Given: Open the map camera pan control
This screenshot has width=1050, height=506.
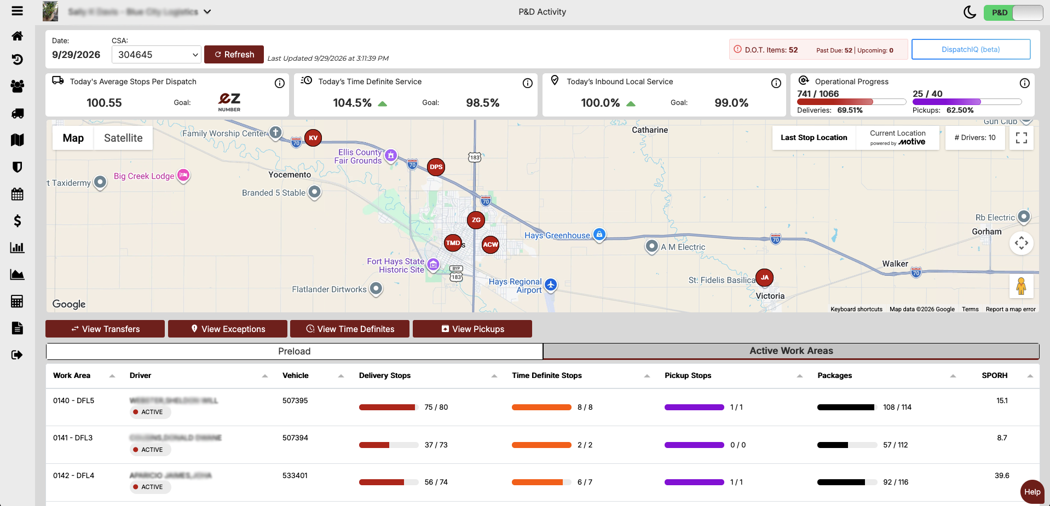Looking at the screenshot, I should tap(1022, 243).
